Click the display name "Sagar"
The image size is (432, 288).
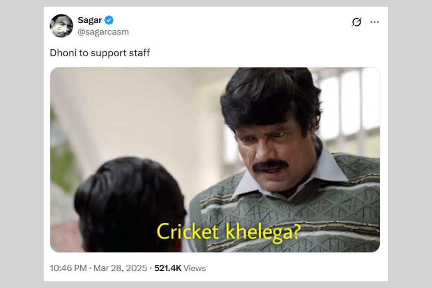point(90,20)
